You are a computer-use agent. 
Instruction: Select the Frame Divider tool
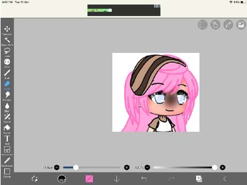pos(7,151)
